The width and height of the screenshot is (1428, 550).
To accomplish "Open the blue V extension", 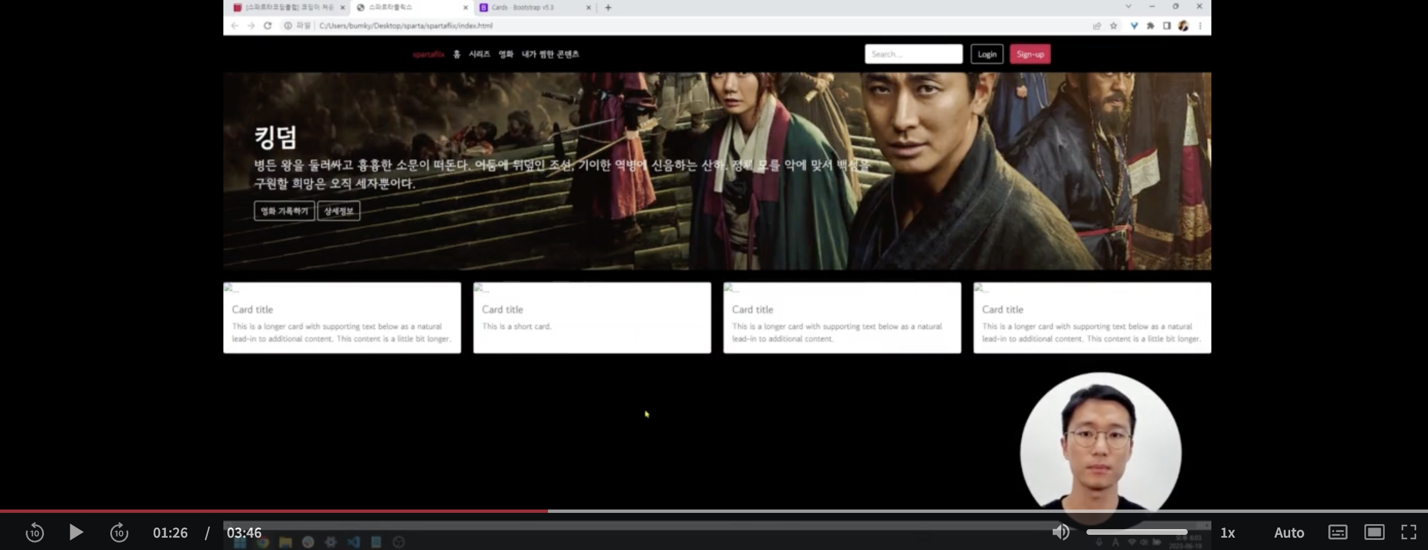I will (x=1134, y=25).
